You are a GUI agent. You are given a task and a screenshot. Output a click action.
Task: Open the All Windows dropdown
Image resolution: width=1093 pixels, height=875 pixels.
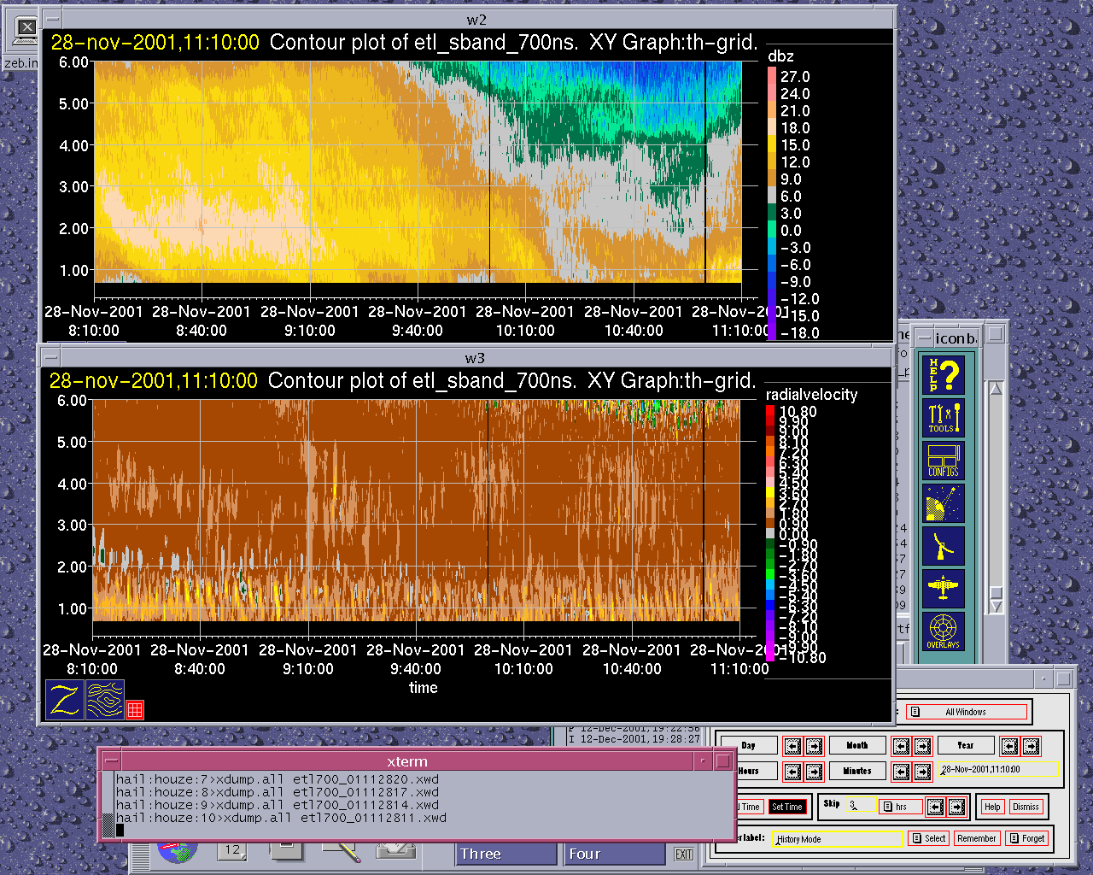pyautogui.click(x=966, y=712)
